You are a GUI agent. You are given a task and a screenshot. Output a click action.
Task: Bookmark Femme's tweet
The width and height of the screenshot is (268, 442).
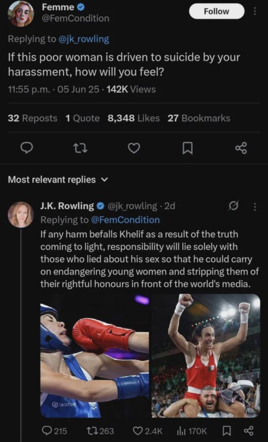pyautogui.click(x=187, y=148)
